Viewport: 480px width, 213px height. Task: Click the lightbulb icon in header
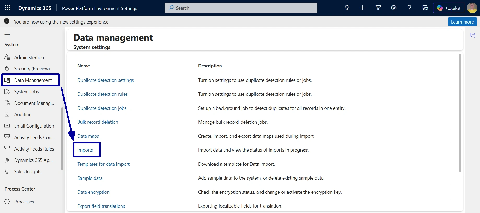coord(347,8)
